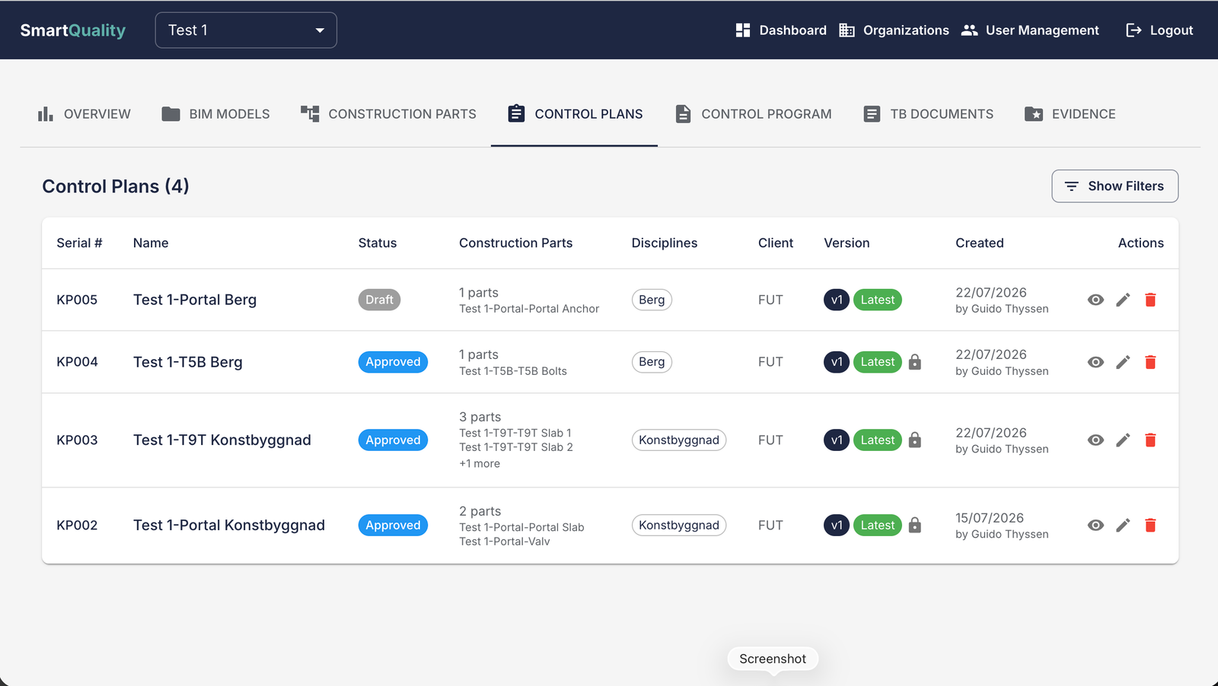Image resolution: width=1218 pixels, height=686 pixels.
Task: Click the Organizations building icon
Action: tap(847, 30)
